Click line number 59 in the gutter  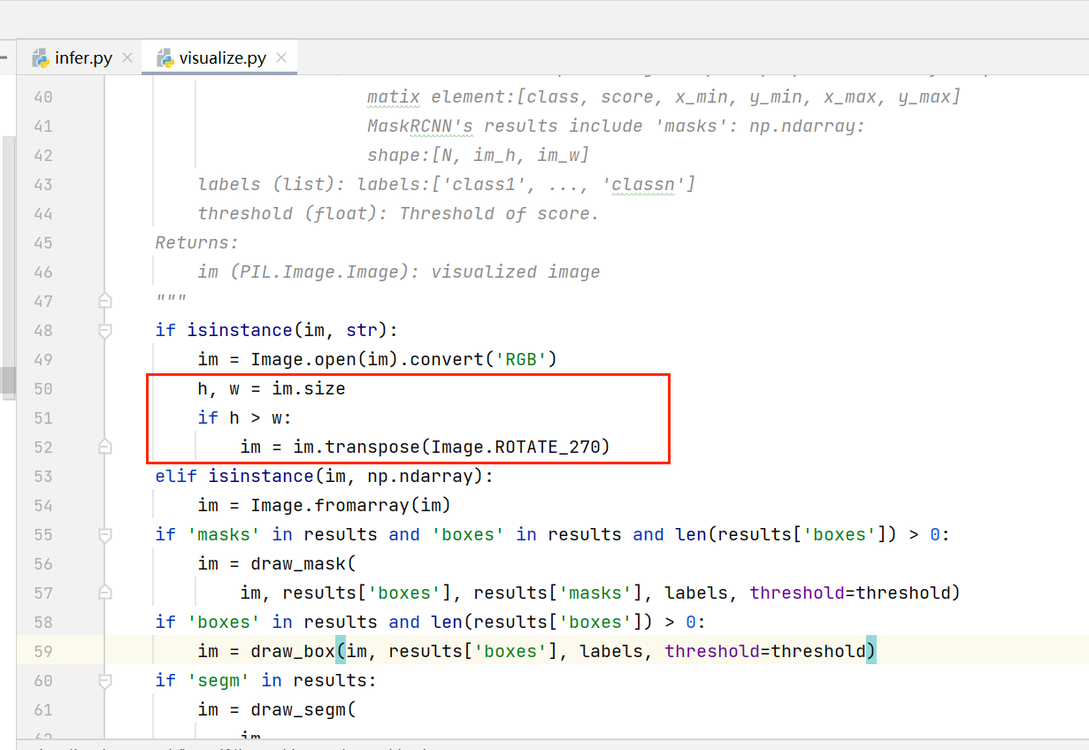[42, 651]
